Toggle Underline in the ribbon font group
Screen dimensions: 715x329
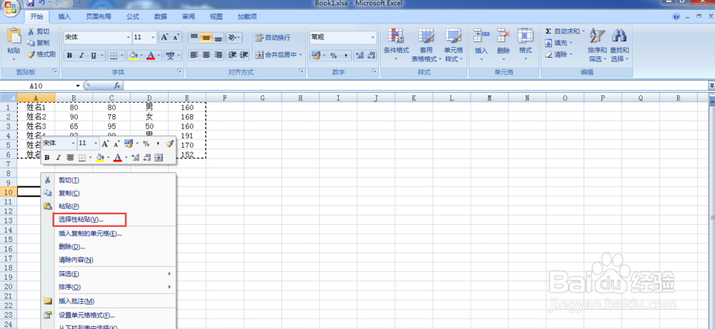coord(94,56)
